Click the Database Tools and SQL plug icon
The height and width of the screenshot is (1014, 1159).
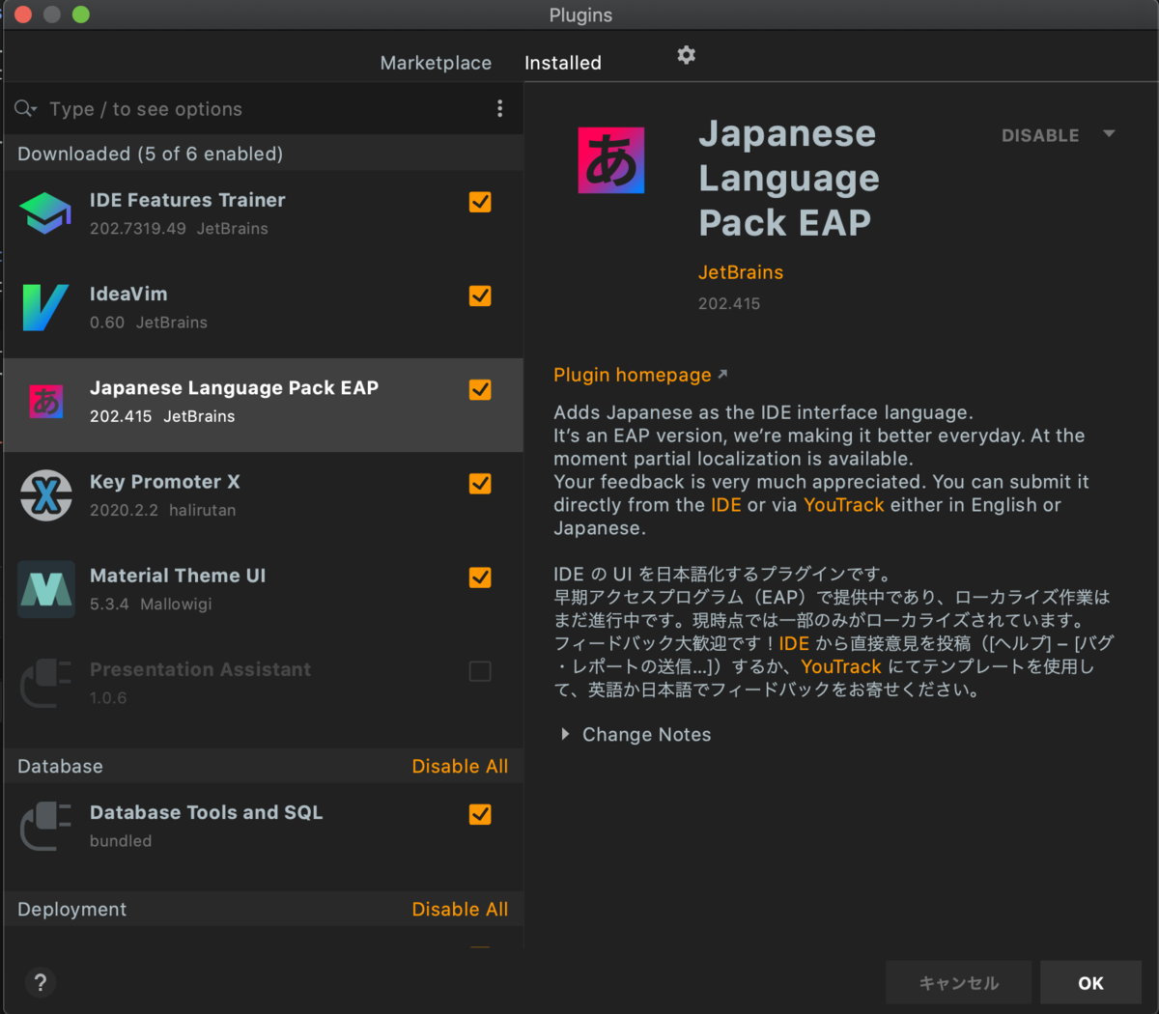(x=45, y=826)
